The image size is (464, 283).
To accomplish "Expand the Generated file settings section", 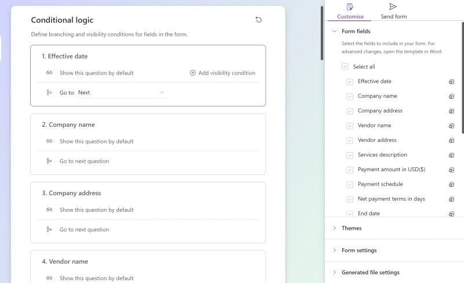I will coord(335,273).
